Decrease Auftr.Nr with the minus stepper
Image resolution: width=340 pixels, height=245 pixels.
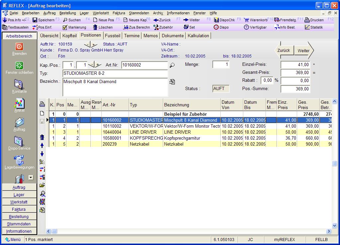pyautogui.click(x=87, y=45)
